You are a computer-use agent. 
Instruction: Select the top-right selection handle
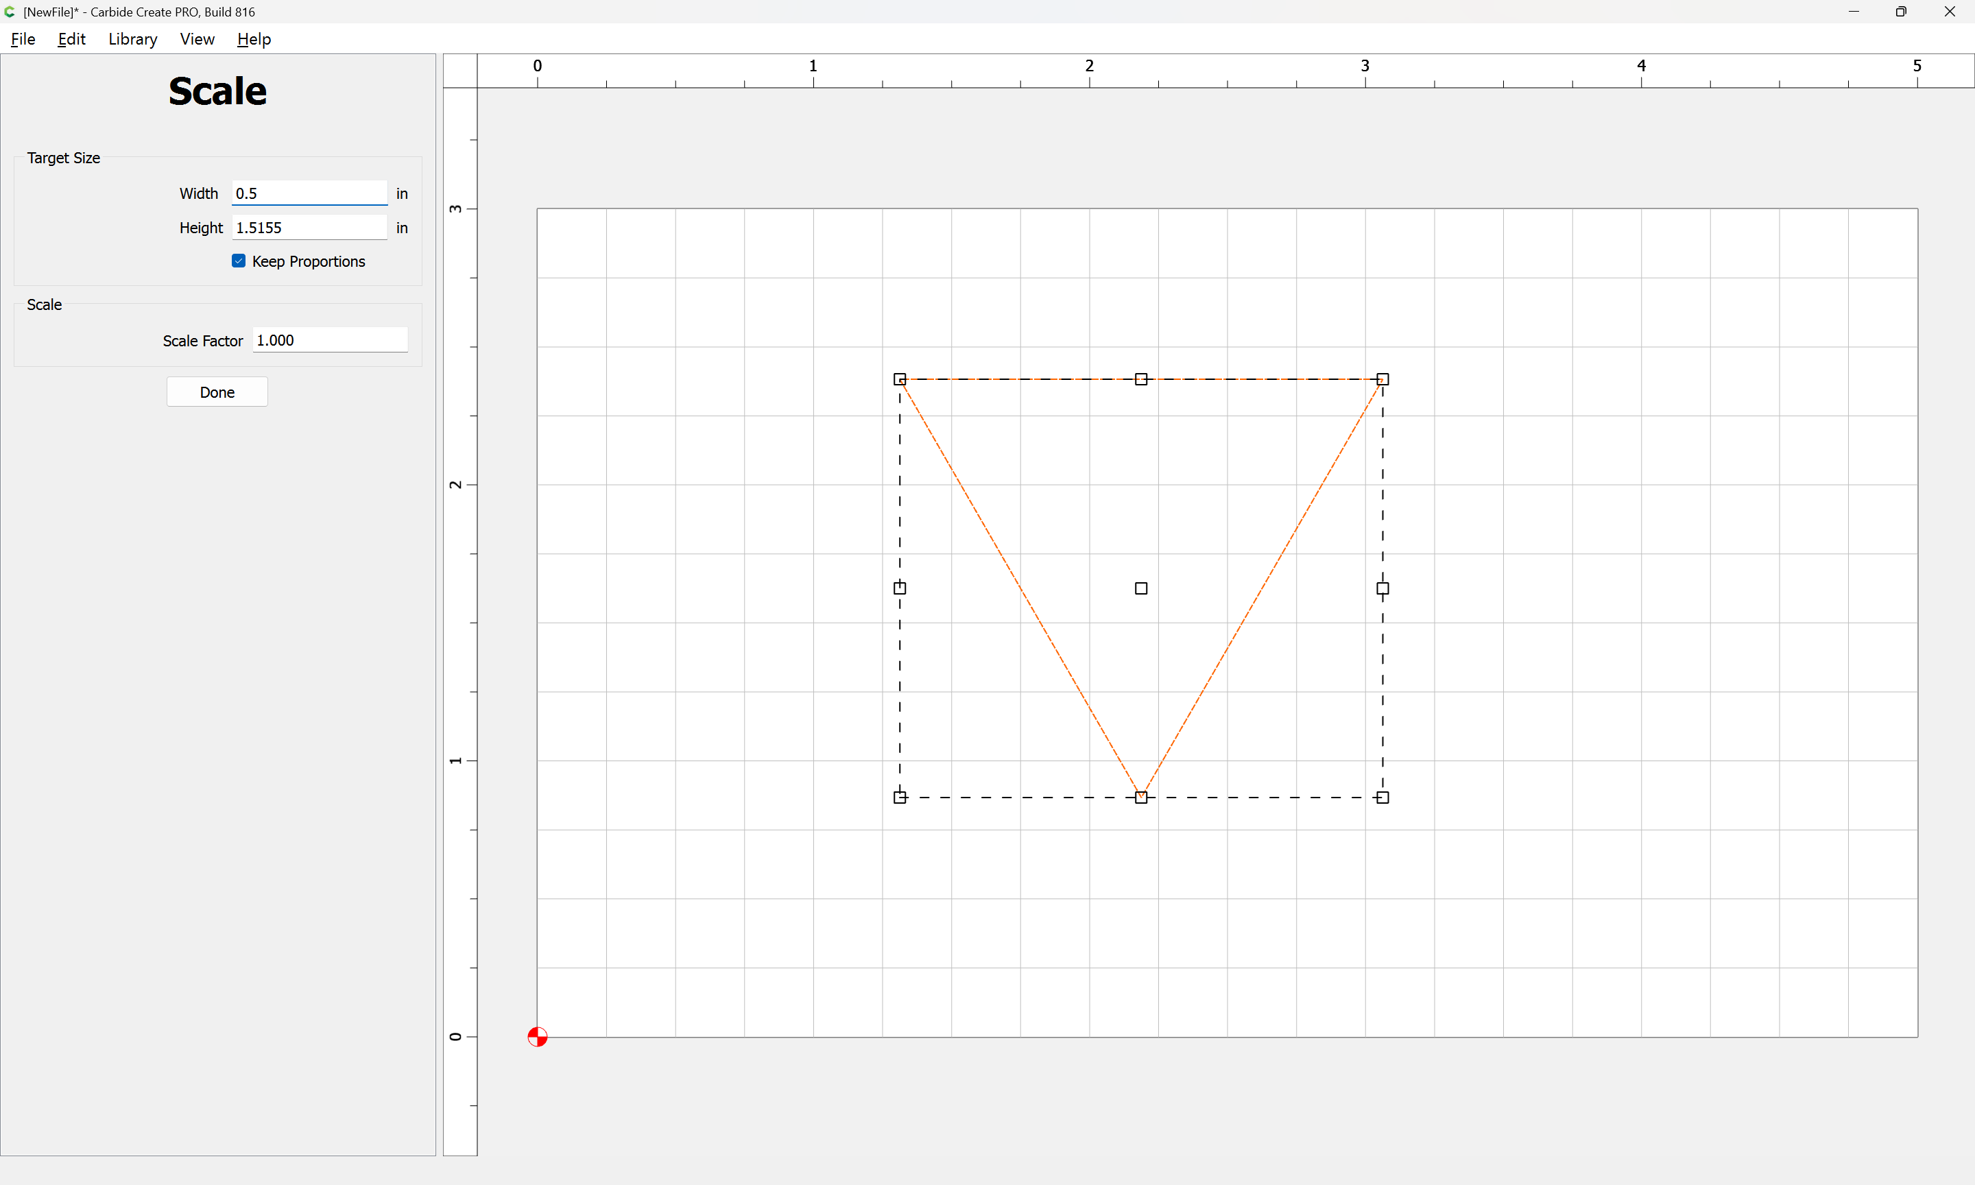(x=1382, y=379)
